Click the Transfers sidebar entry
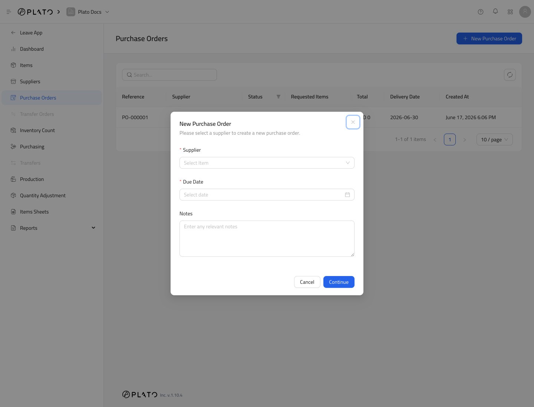This screenshot has width=534, height=407. (52, 163)
